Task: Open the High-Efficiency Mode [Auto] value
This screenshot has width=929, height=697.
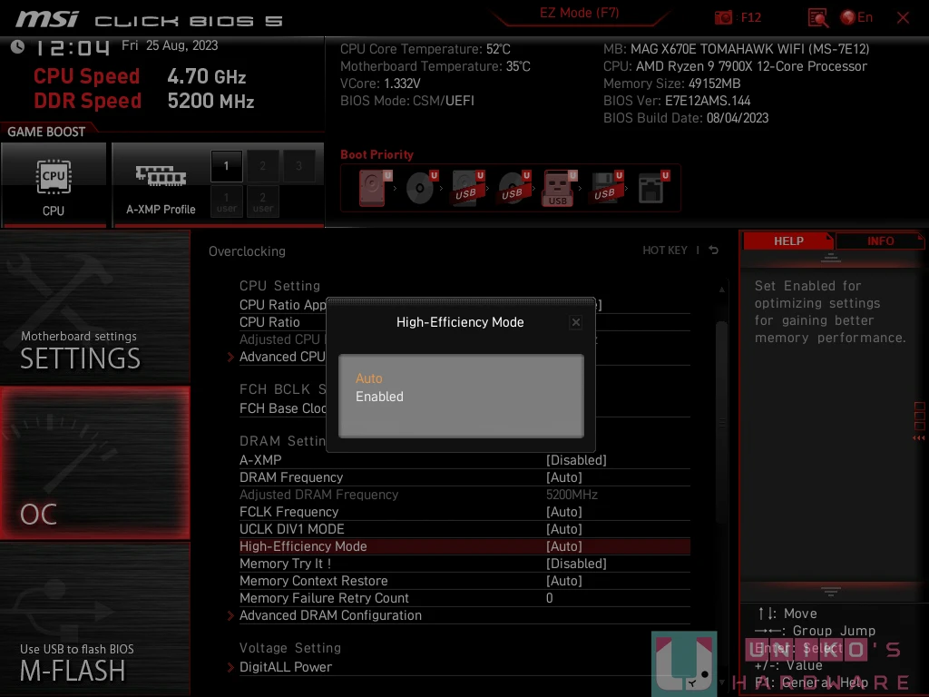Action: (563, 545)
